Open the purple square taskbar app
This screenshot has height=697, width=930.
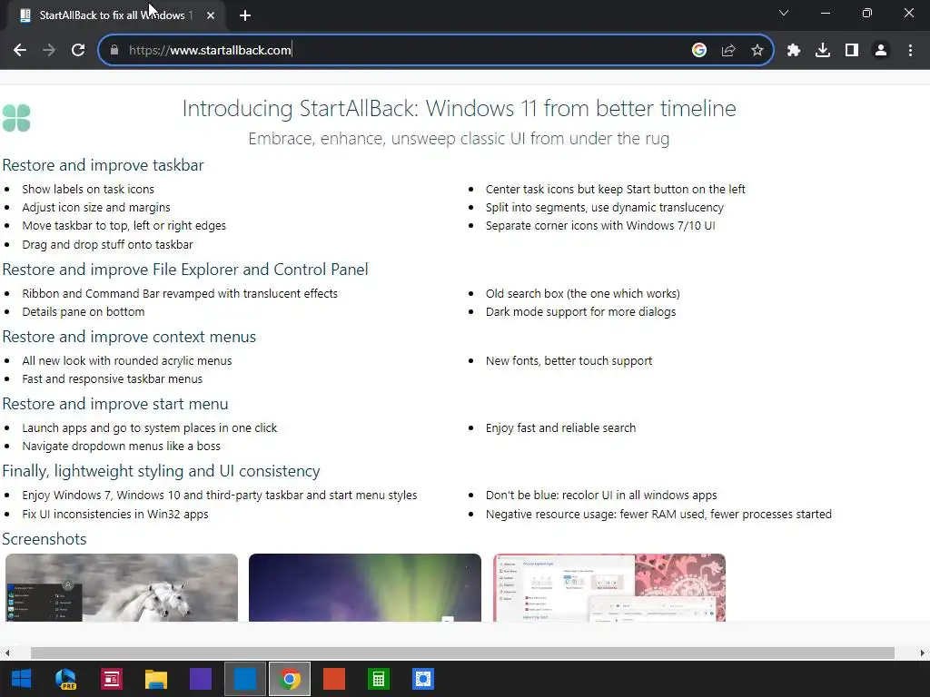[x=201, y=679]
